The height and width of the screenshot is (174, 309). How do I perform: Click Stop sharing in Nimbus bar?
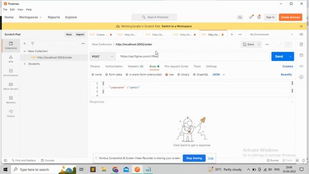click(194, 158)
